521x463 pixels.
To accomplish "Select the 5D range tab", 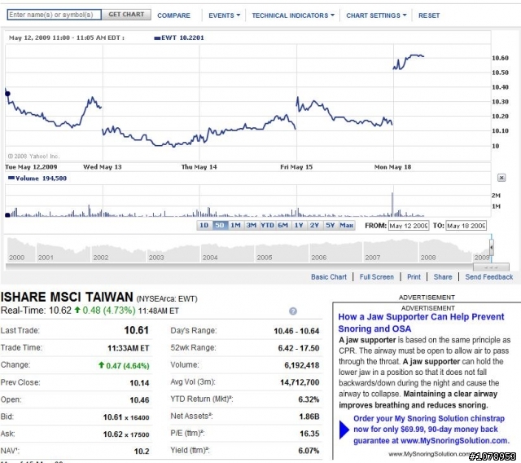I will coord(220,225).
